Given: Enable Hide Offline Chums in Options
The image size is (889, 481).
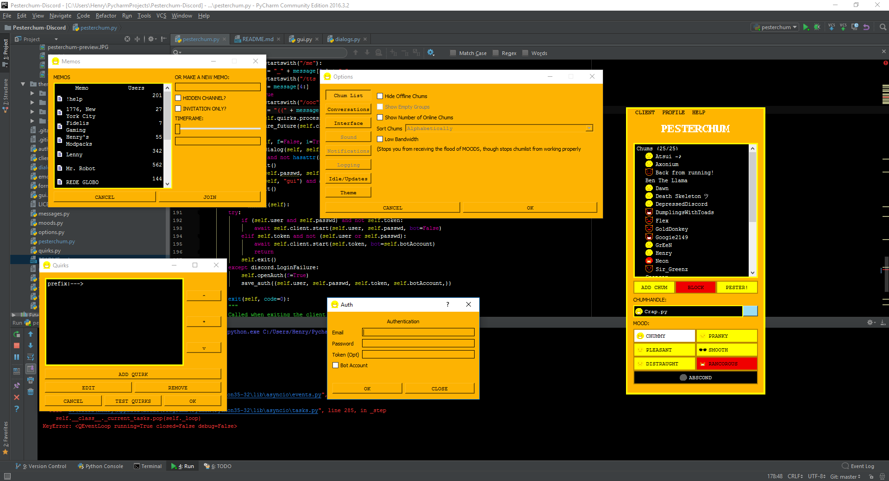Looking at the screenshot, I should pyautogui.click(x=380, y=96).
